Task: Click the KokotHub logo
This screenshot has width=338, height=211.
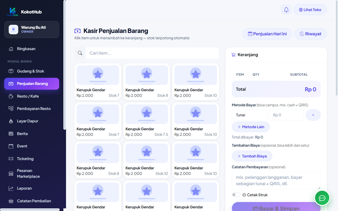Action: coord(13,12)
